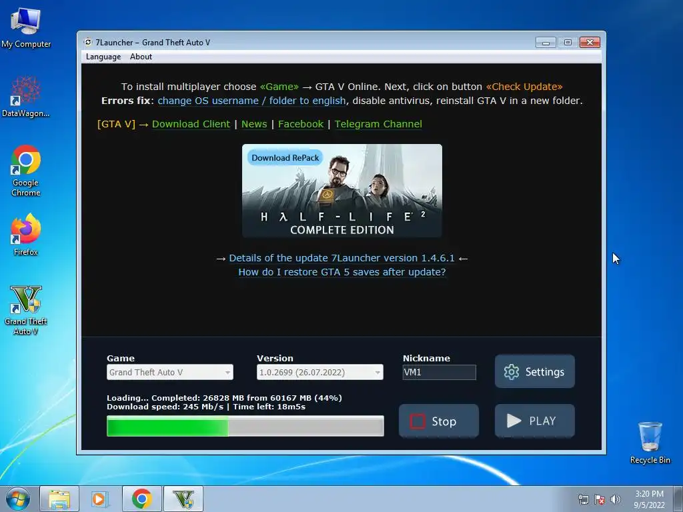Click the loading status text line
Image resolution: width=683 pixels, height=512 pixels.
pos(224,398)
